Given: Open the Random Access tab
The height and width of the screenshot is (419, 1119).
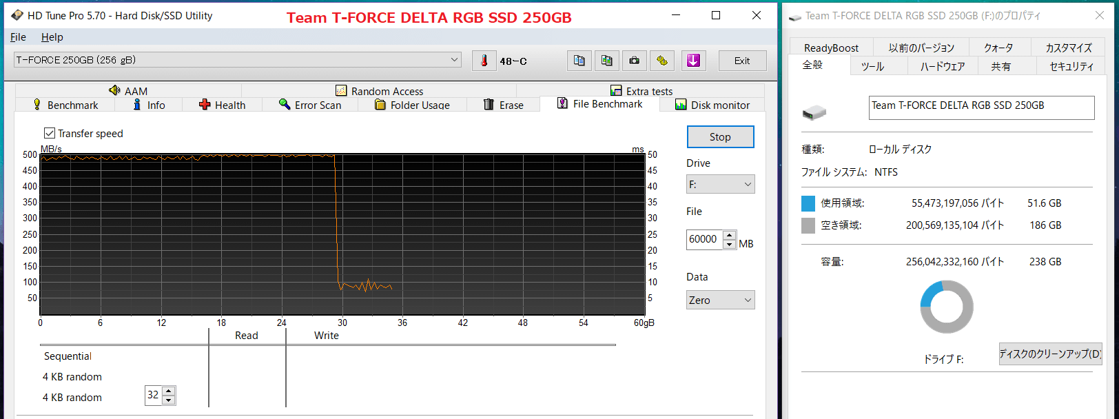Looking at the screenshot, I should (379, 91).
